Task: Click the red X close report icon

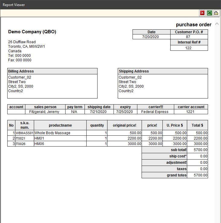Action: (202, 13)
